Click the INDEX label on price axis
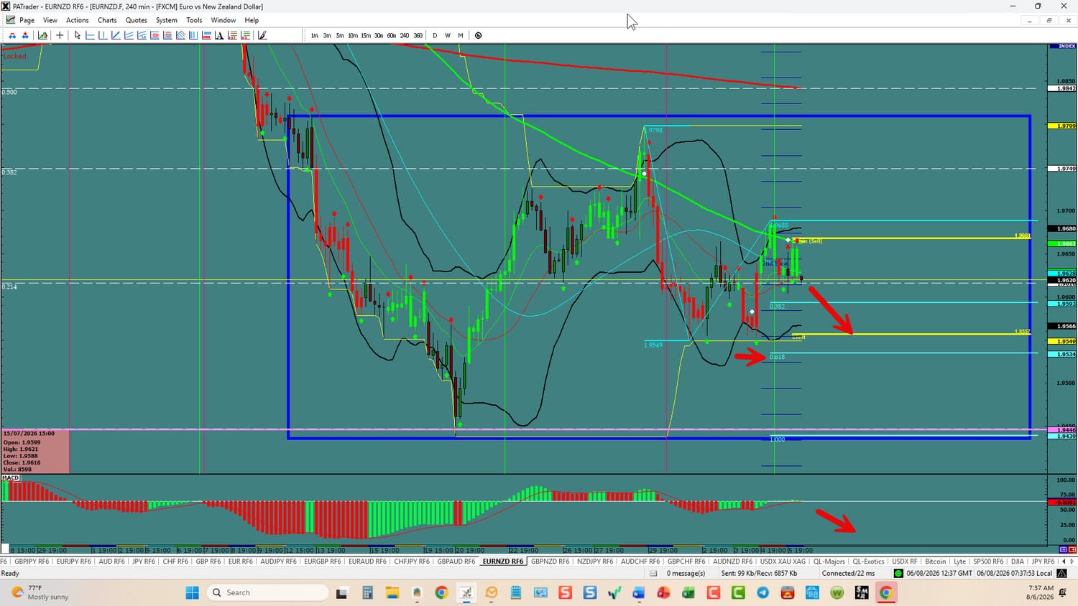The height and width of the screenshot is (606, 1078). 1067,46
